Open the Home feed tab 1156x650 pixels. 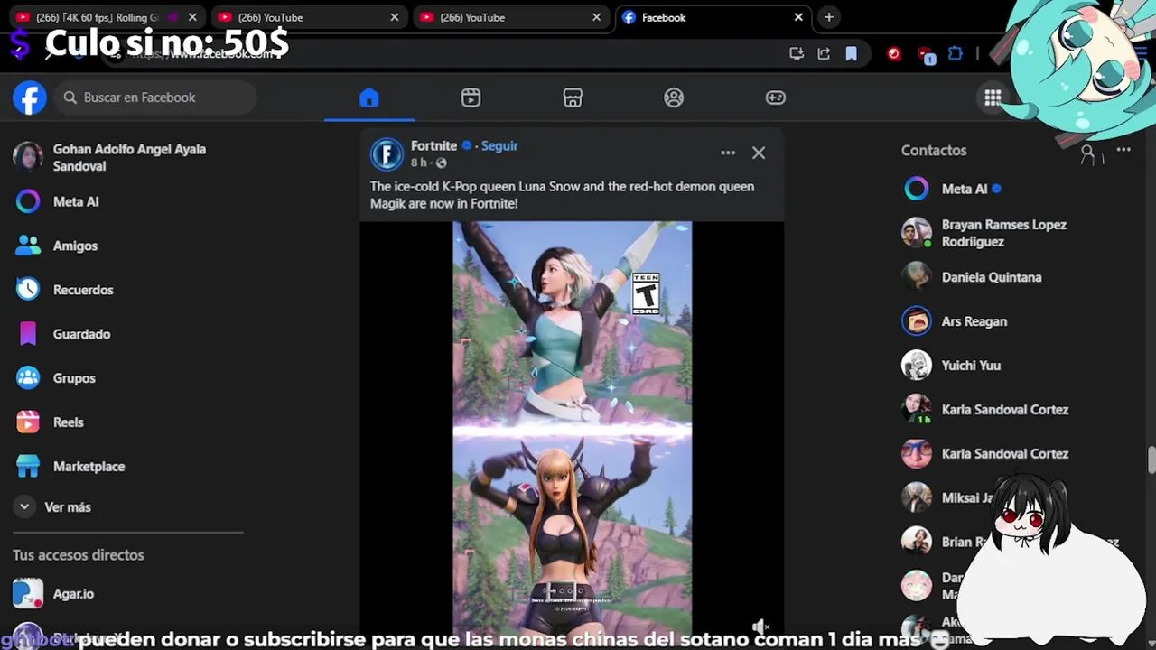tap(368, 97)
